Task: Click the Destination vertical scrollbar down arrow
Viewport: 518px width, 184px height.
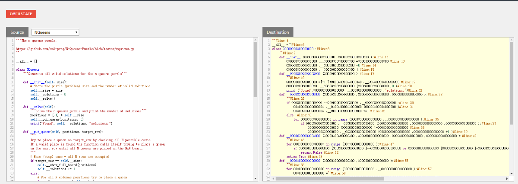Action: pos(512,174)
